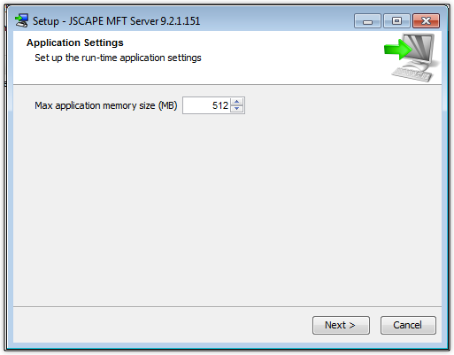The width and height of the screenshot is (454, 355).
Task: Click the bottom button bar beside Next
Action: pos(162,325)
